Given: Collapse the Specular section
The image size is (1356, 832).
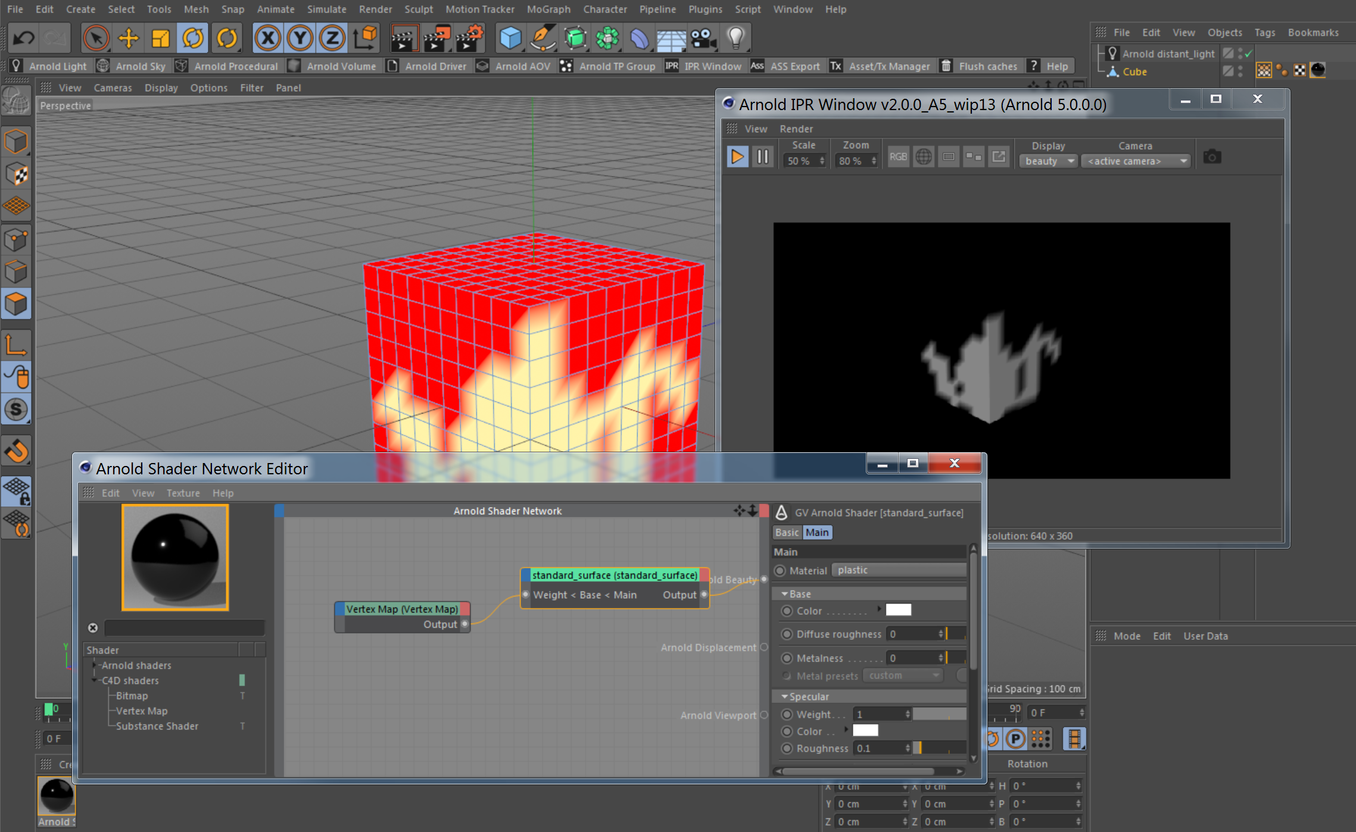Looking at the screenshot, I should pos(785,696).
